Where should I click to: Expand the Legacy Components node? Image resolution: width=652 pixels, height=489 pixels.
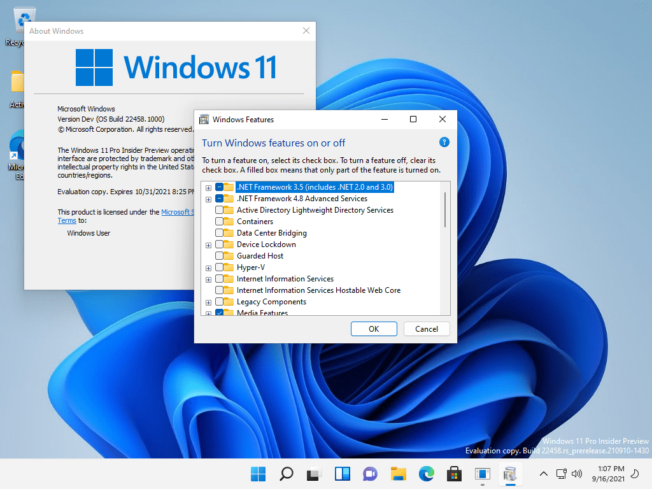(208, 302)
